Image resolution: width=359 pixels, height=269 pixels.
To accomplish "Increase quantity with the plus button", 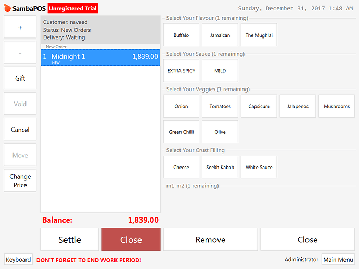I will pyautogui.click(x=20, y=27).
